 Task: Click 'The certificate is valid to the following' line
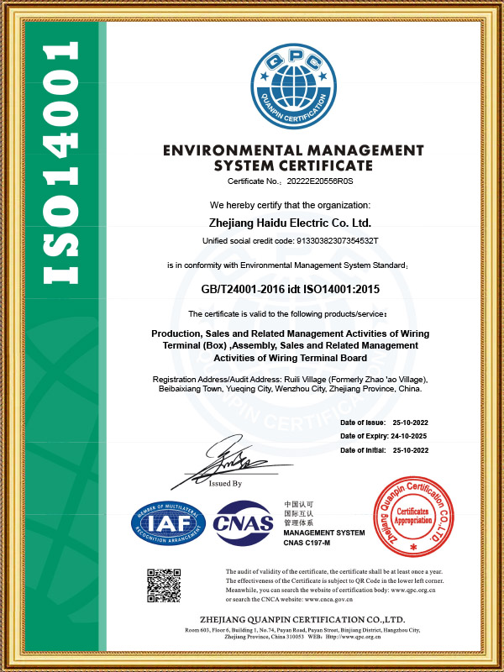coord(287,314)
